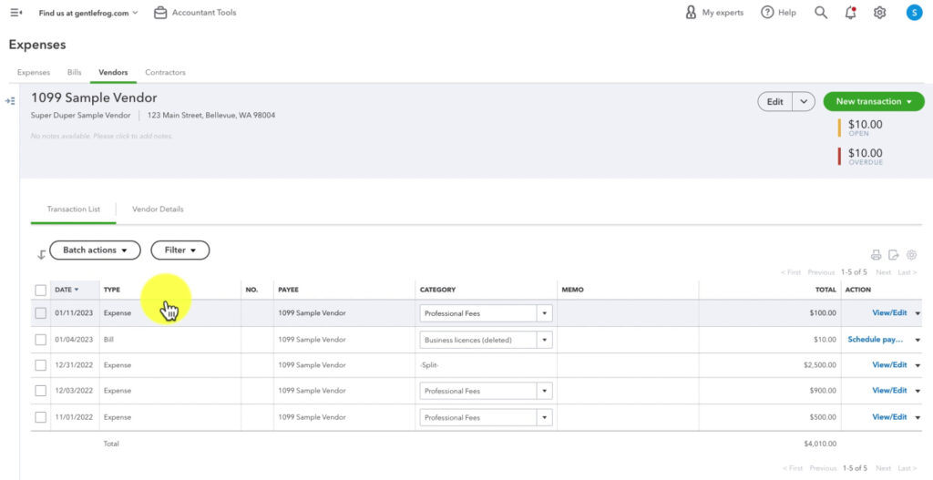933x480 pixels.
Task: Collapse the left navigation menu icon
Action: (x=16, y=13)
